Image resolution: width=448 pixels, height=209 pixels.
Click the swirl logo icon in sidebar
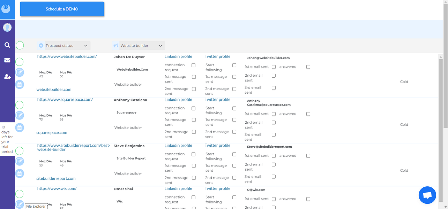pos(6,8)
